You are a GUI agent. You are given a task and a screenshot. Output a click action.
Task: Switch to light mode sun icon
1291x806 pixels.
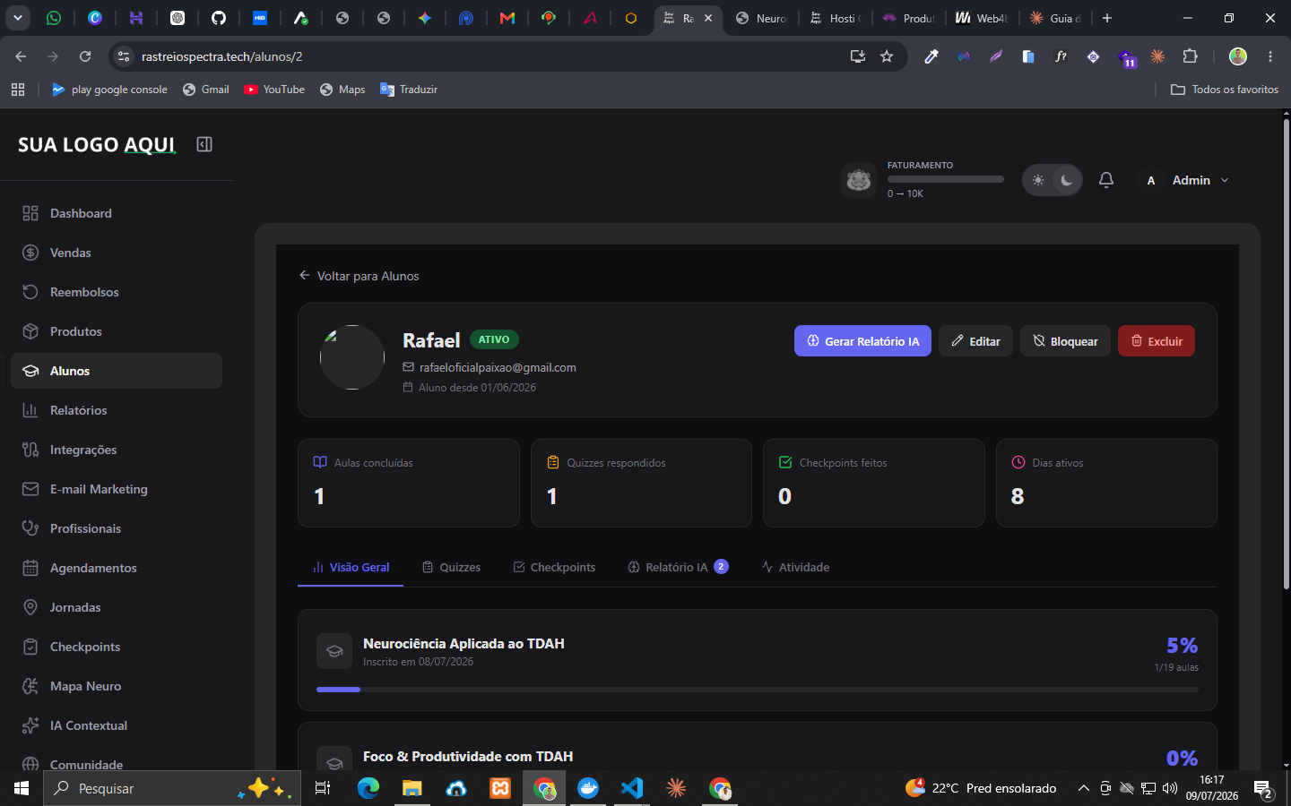point(1038,180)
